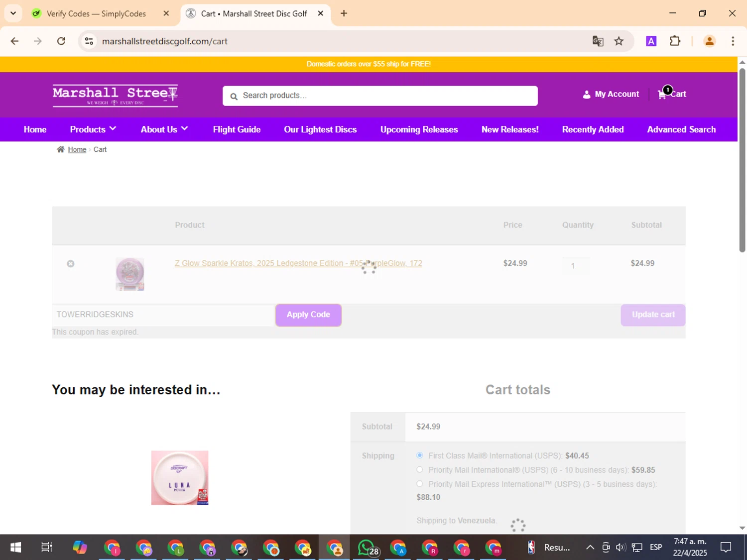747x560 pixels.
Task: Click the My Account user icon
Action: (587, 95)
